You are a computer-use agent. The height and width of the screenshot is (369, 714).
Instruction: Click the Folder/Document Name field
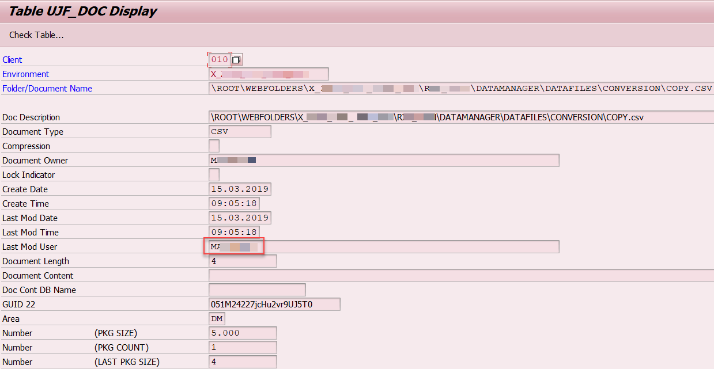(x=461, y=88)
